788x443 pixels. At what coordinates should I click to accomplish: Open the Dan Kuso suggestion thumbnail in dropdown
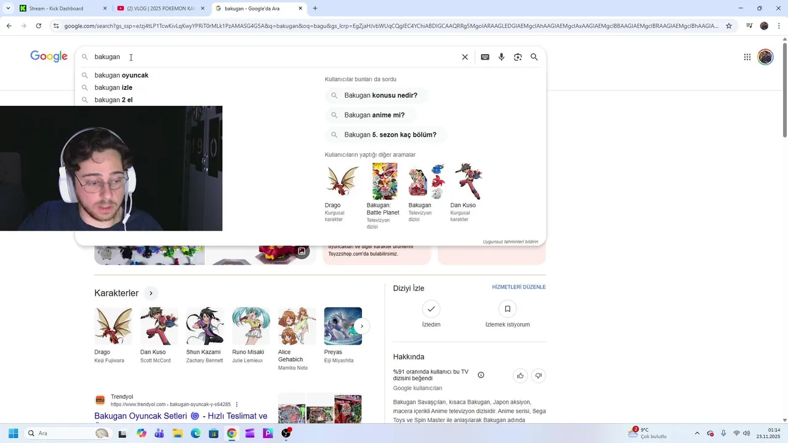click(468, 182)
